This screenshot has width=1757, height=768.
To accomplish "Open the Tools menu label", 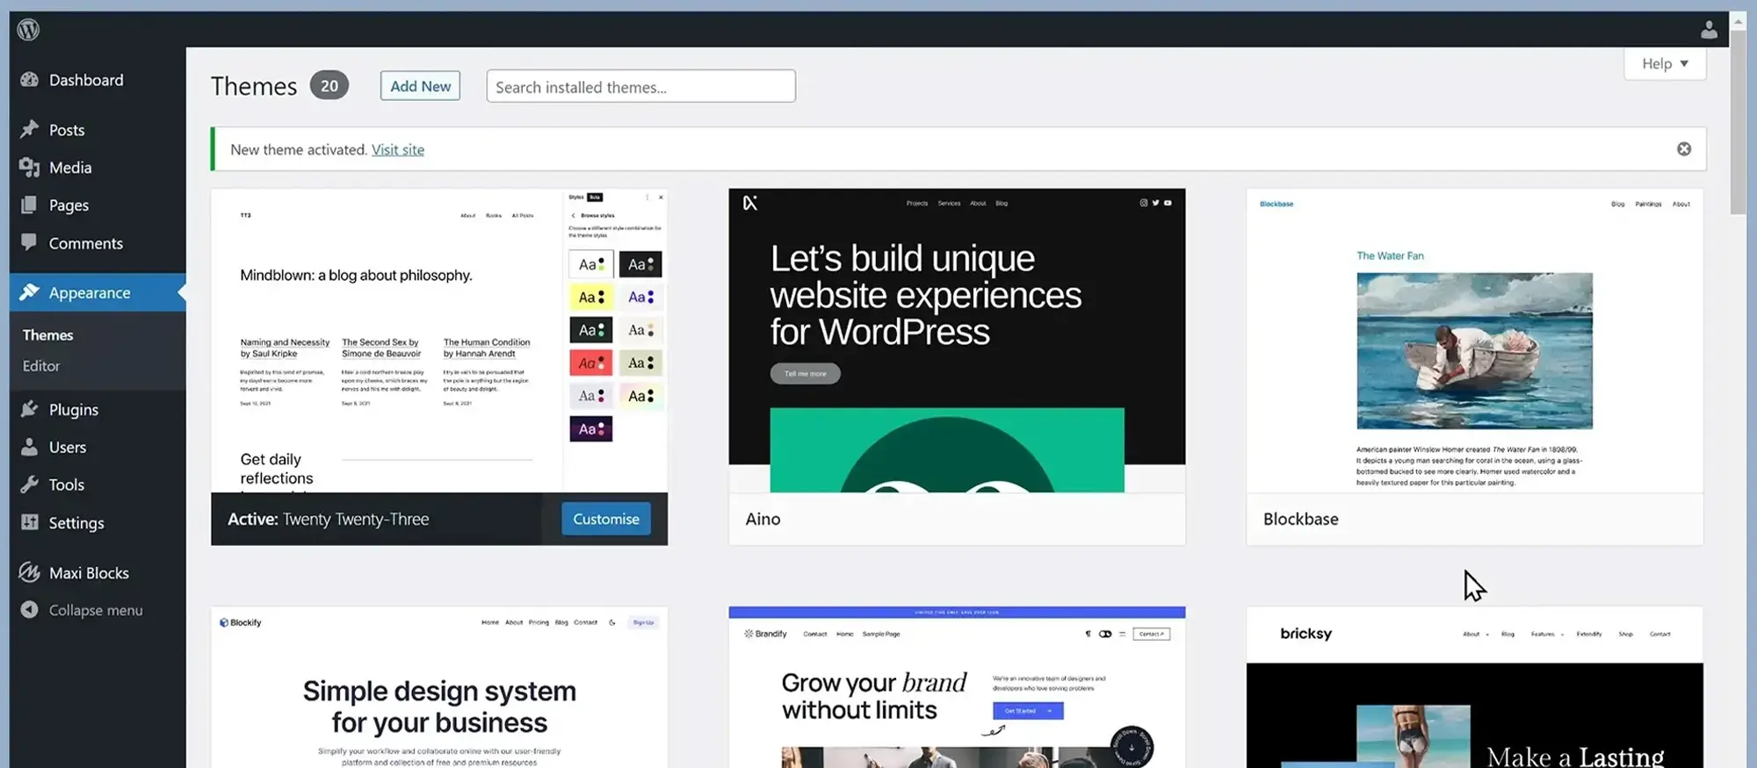I will click(x=67, y=485).
